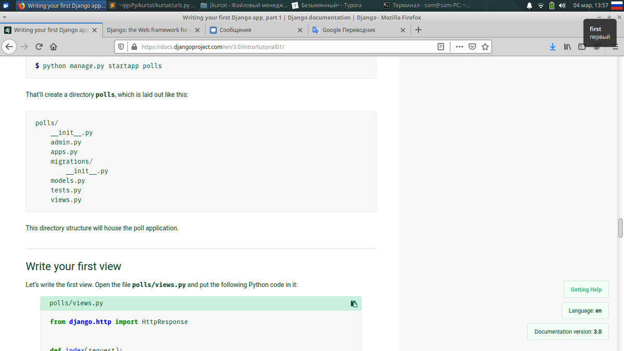Open the Firefox home page
The height and width of the screenshot is (351, 624).
[x=53, y=46]
